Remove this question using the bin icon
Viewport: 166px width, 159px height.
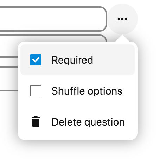[36, 122]
